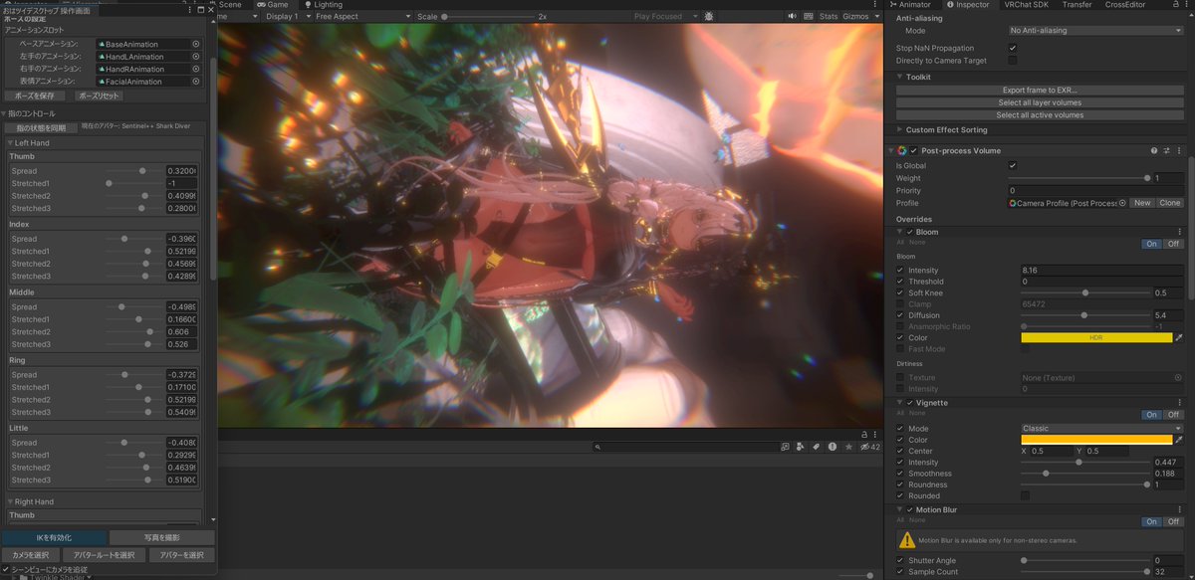
Task: Click the Play Focused mode selector
Action: pyautogui.click(x=663, y=17)
